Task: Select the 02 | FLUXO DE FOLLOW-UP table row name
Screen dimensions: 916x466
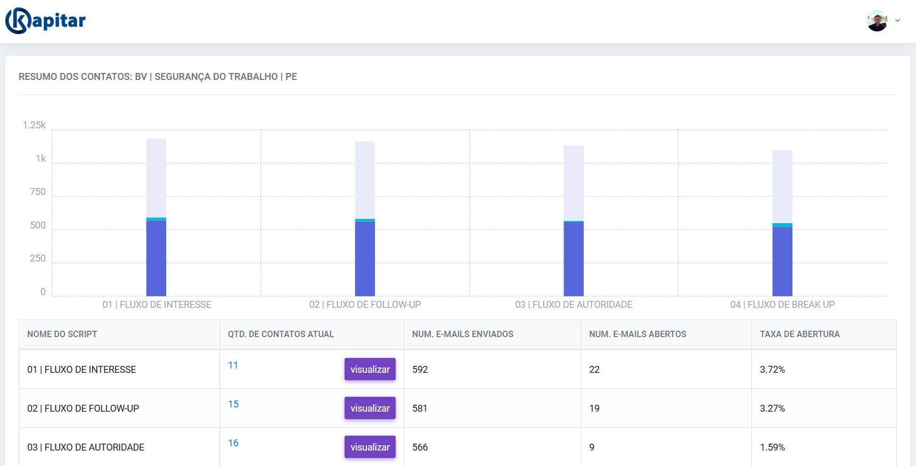Action: [83, 408]
